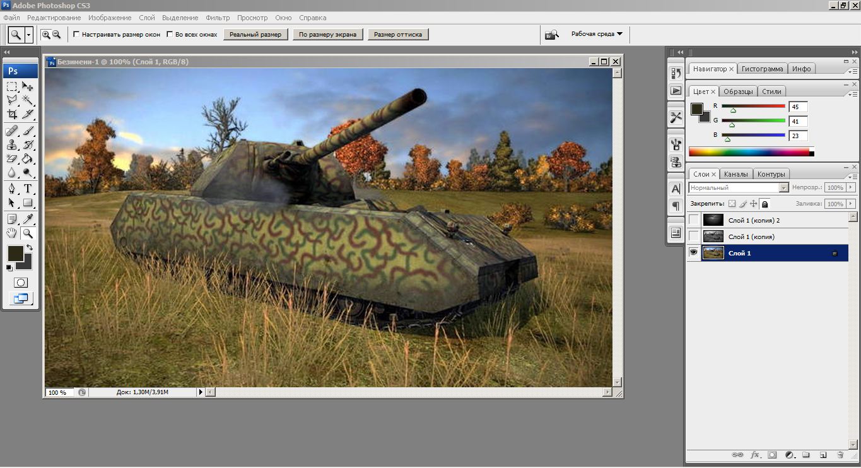Select the Magic Wand tool
This screenshot has height=468, width=861.
click(28, 100)
